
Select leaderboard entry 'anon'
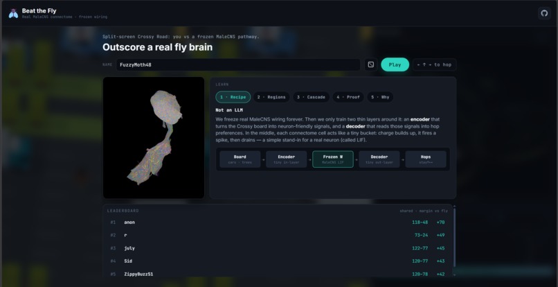click(278, 222)
